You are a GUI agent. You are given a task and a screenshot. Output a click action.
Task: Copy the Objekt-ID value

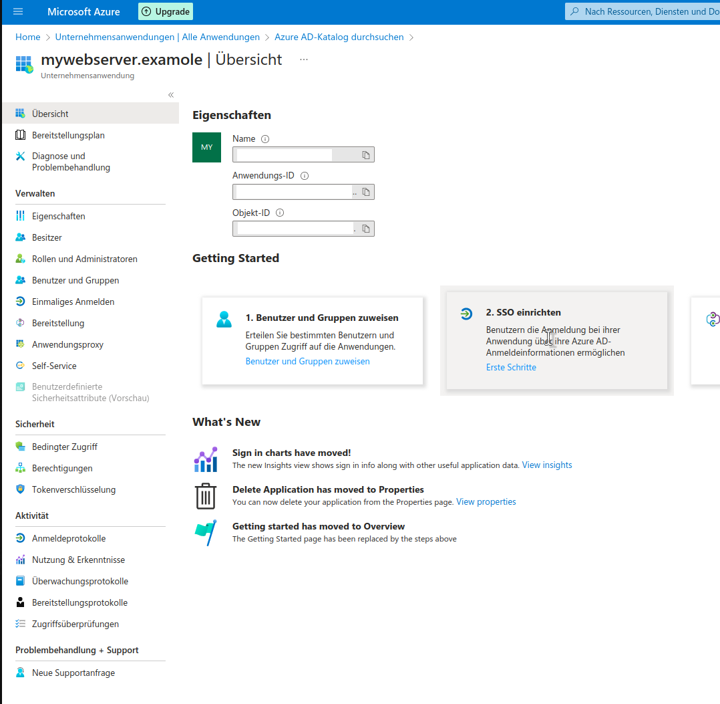tap(366, 229)
